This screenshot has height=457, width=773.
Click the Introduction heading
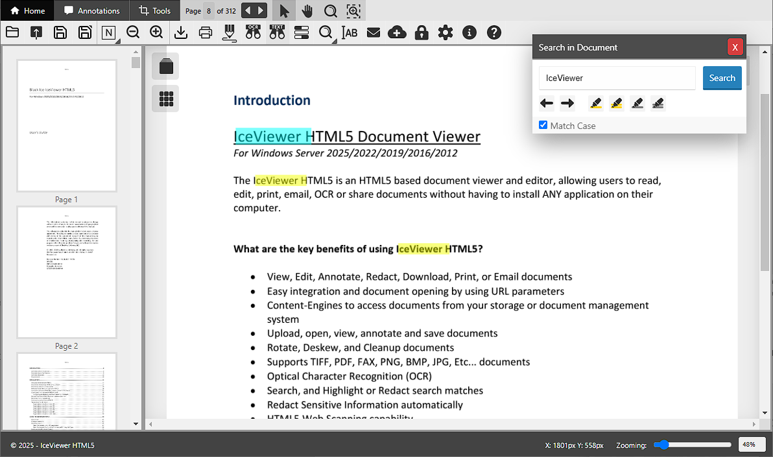pyautogui.click(x=272, y=100)
